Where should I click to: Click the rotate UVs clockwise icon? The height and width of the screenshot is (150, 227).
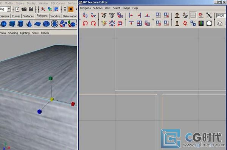click(93, 23)
